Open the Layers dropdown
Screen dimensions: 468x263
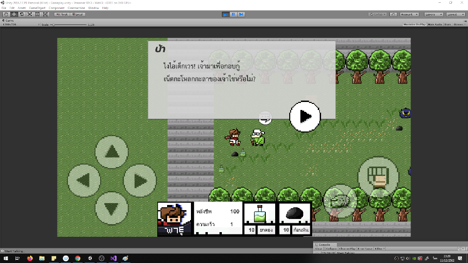point(433,15)
